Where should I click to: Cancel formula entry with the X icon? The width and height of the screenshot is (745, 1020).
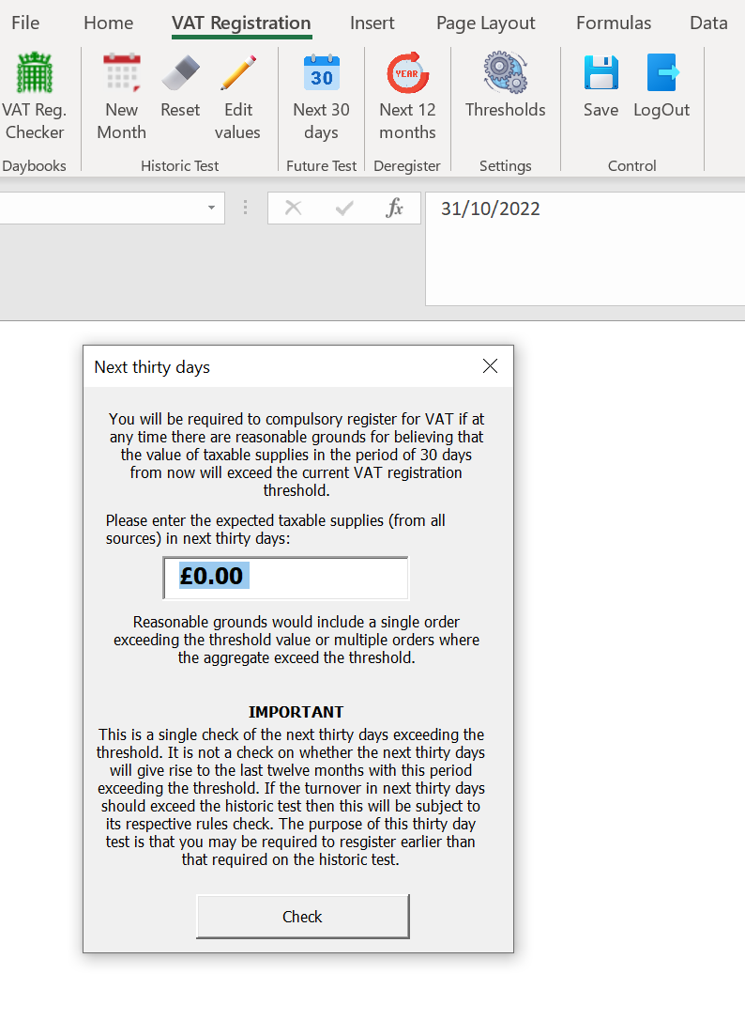pyautogui.click(x=293, y=209)
